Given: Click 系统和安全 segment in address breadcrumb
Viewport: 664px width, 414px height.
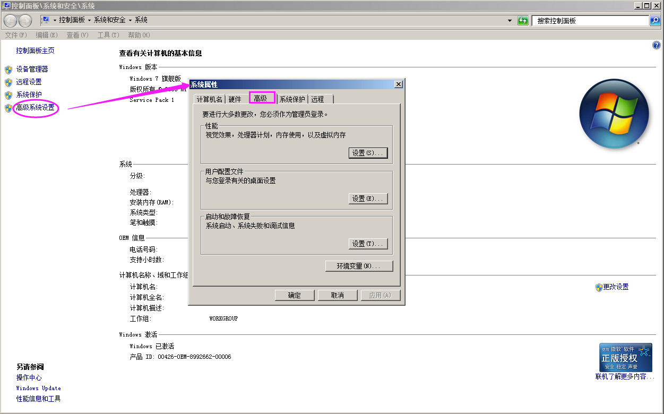Looking at the screenshot, I should pos(110,20).
